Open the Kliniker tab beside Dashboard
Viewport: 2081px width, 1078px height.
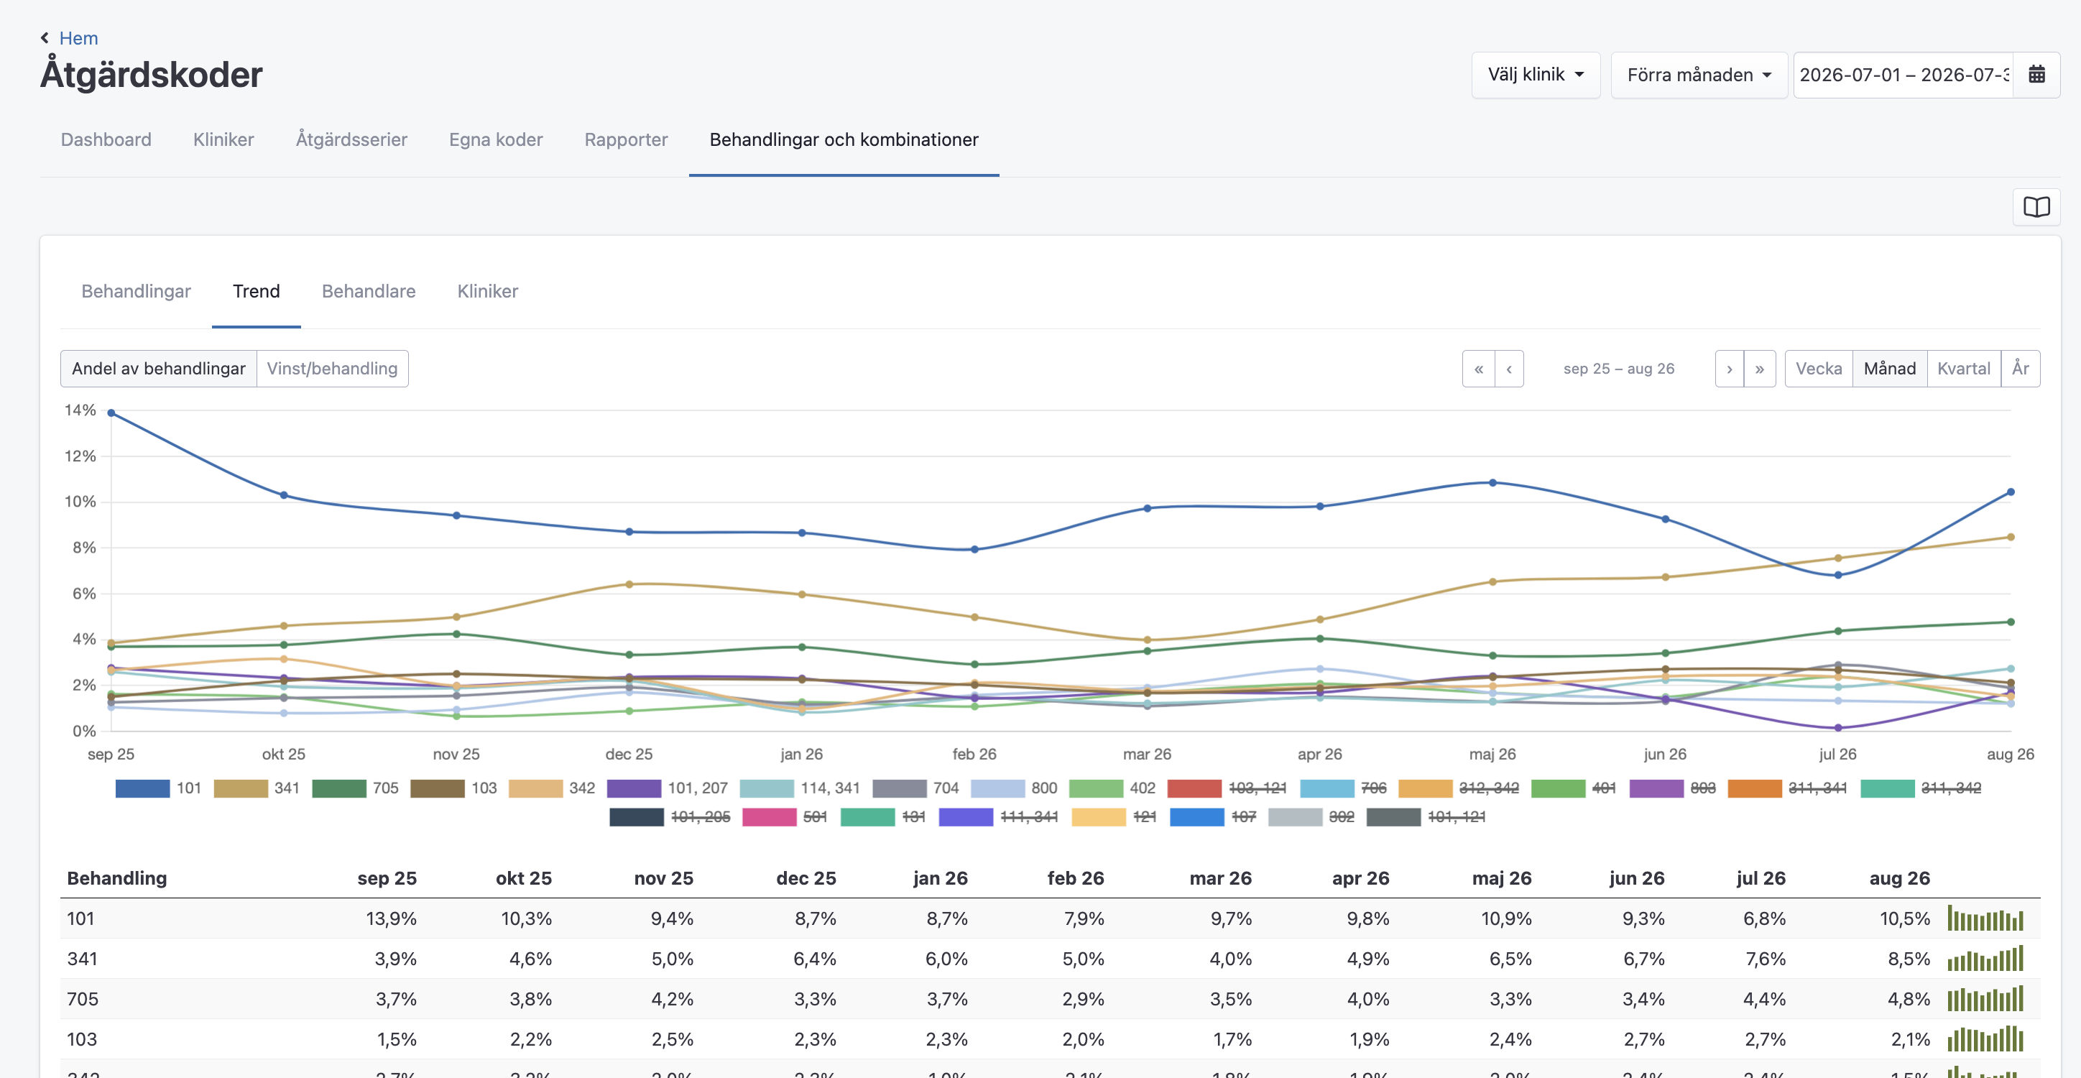pyautogui.click(x=223, y=139)
